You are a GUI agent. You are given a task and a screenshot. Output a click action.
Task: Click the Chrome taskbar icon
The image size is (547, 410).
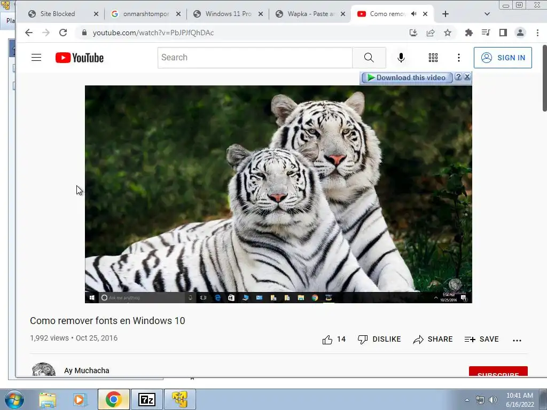point(113,399)
